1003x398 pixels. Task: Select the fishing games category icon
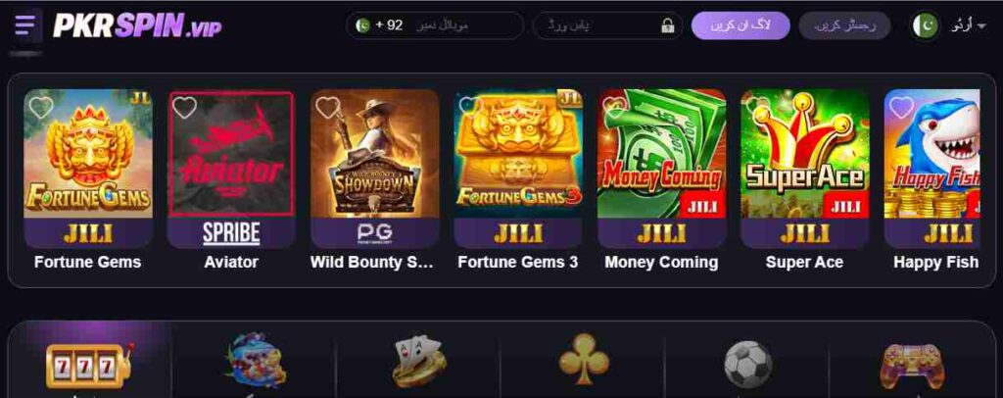coord(256,360)
